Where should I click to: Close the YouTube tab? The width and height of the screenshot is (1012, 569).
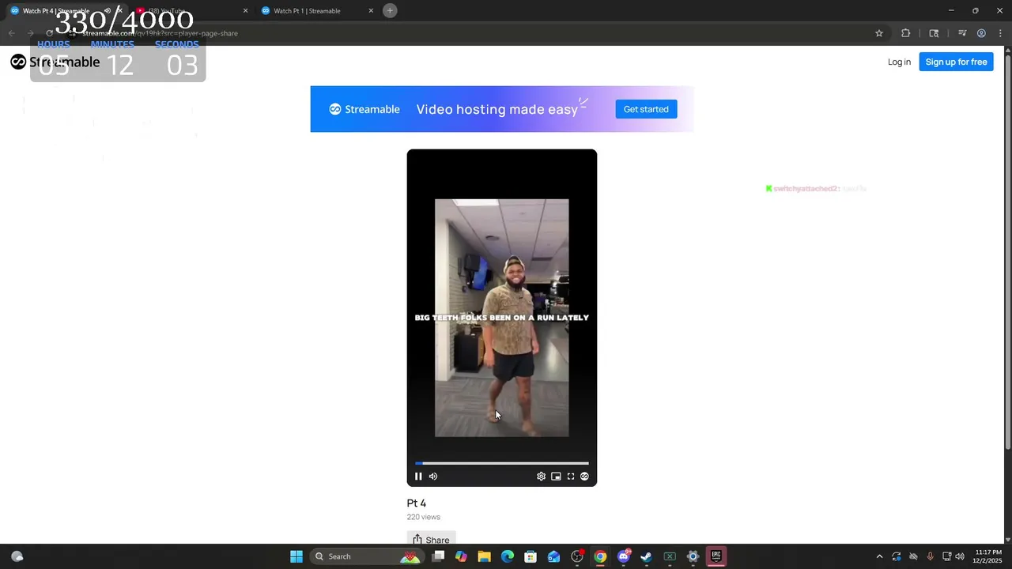pyautogui.click(x=245, y=11)
